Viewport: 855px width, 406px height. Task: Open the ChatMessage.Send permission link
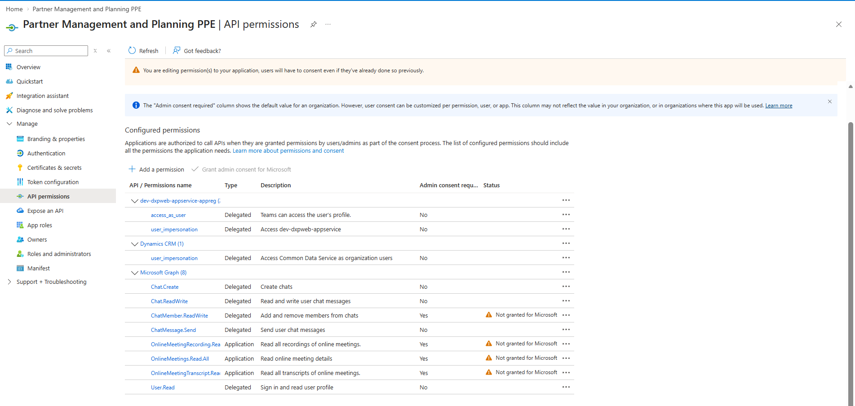(x=173, y=330)
